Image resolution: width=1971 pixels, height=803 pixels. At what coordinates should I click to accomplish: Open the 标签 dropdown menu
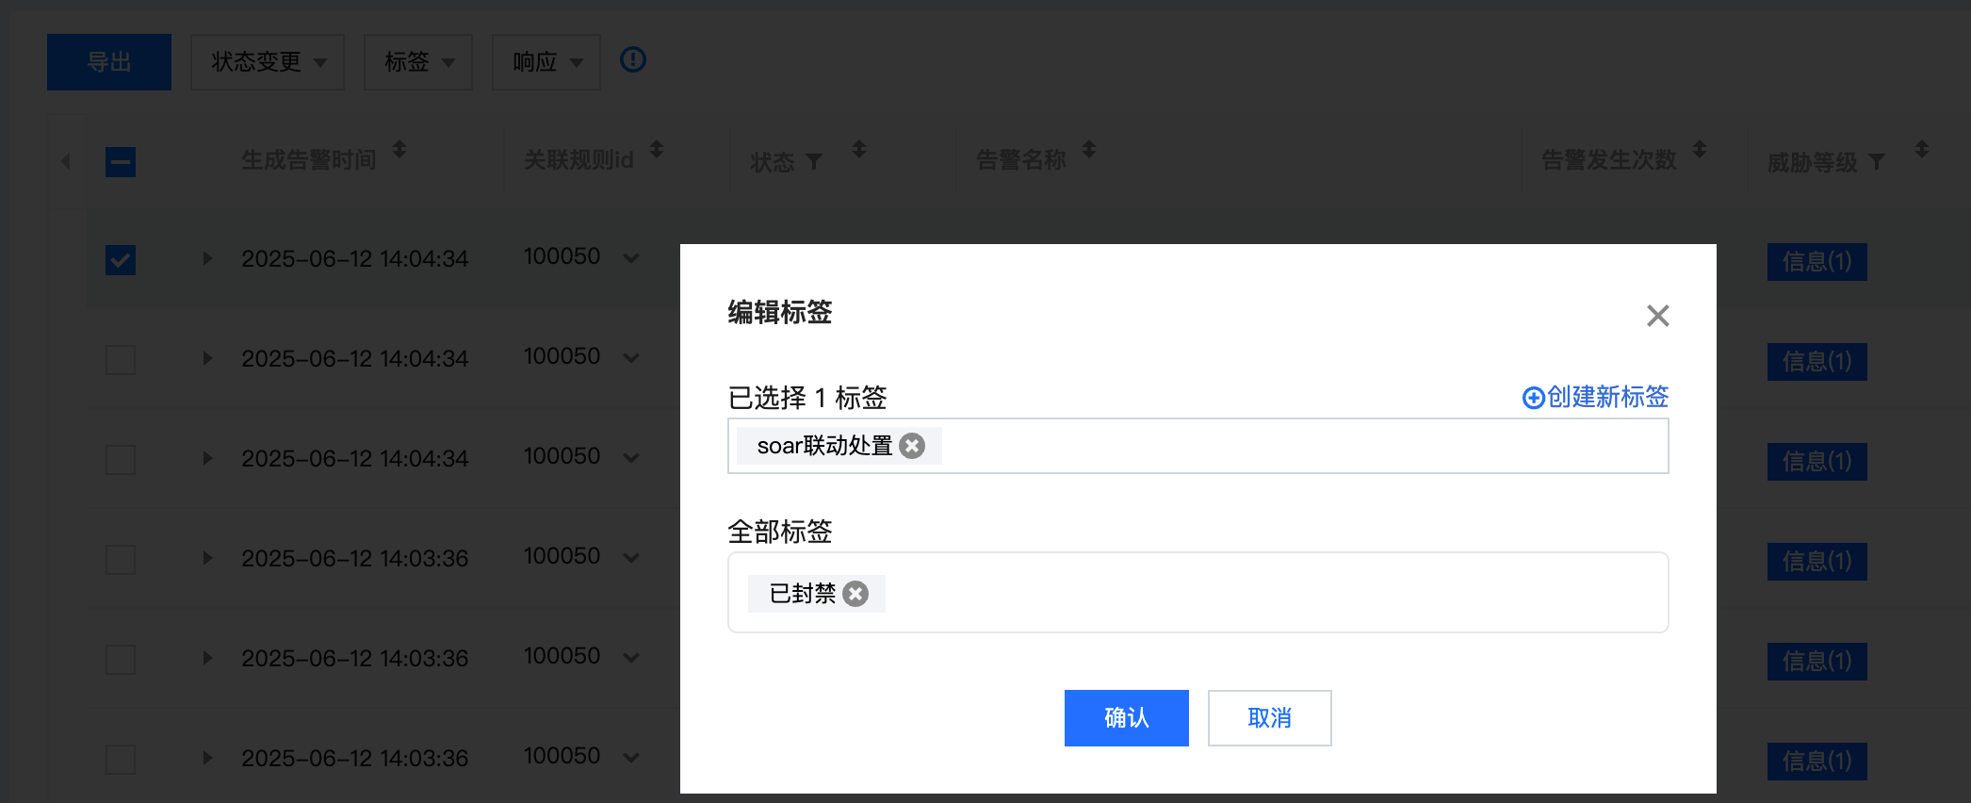click(x=418, y=62)
